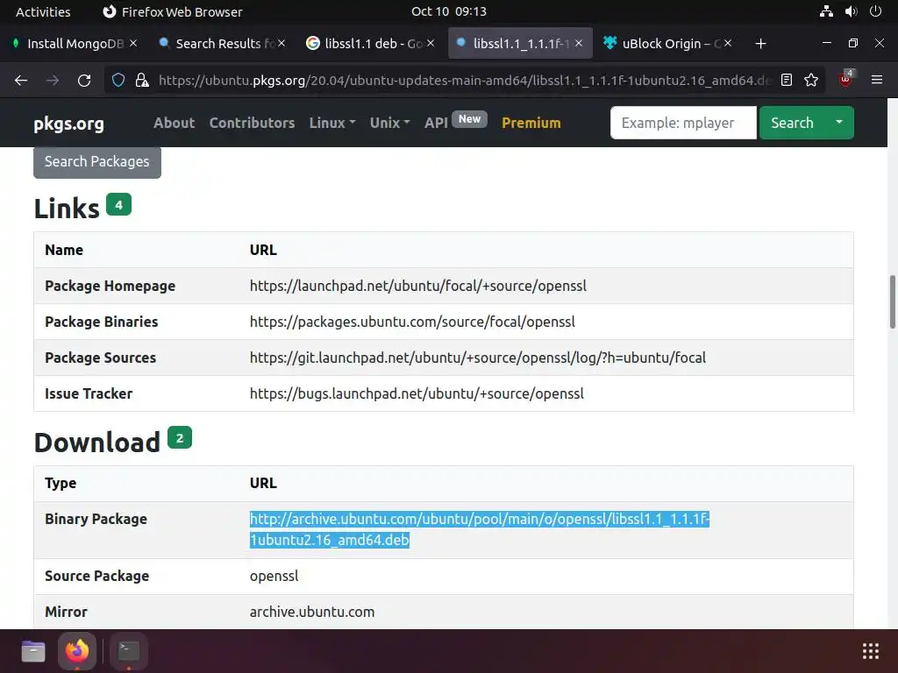
Task: Click the page vertical scrollbar thumb
Action: coord(892,302)
